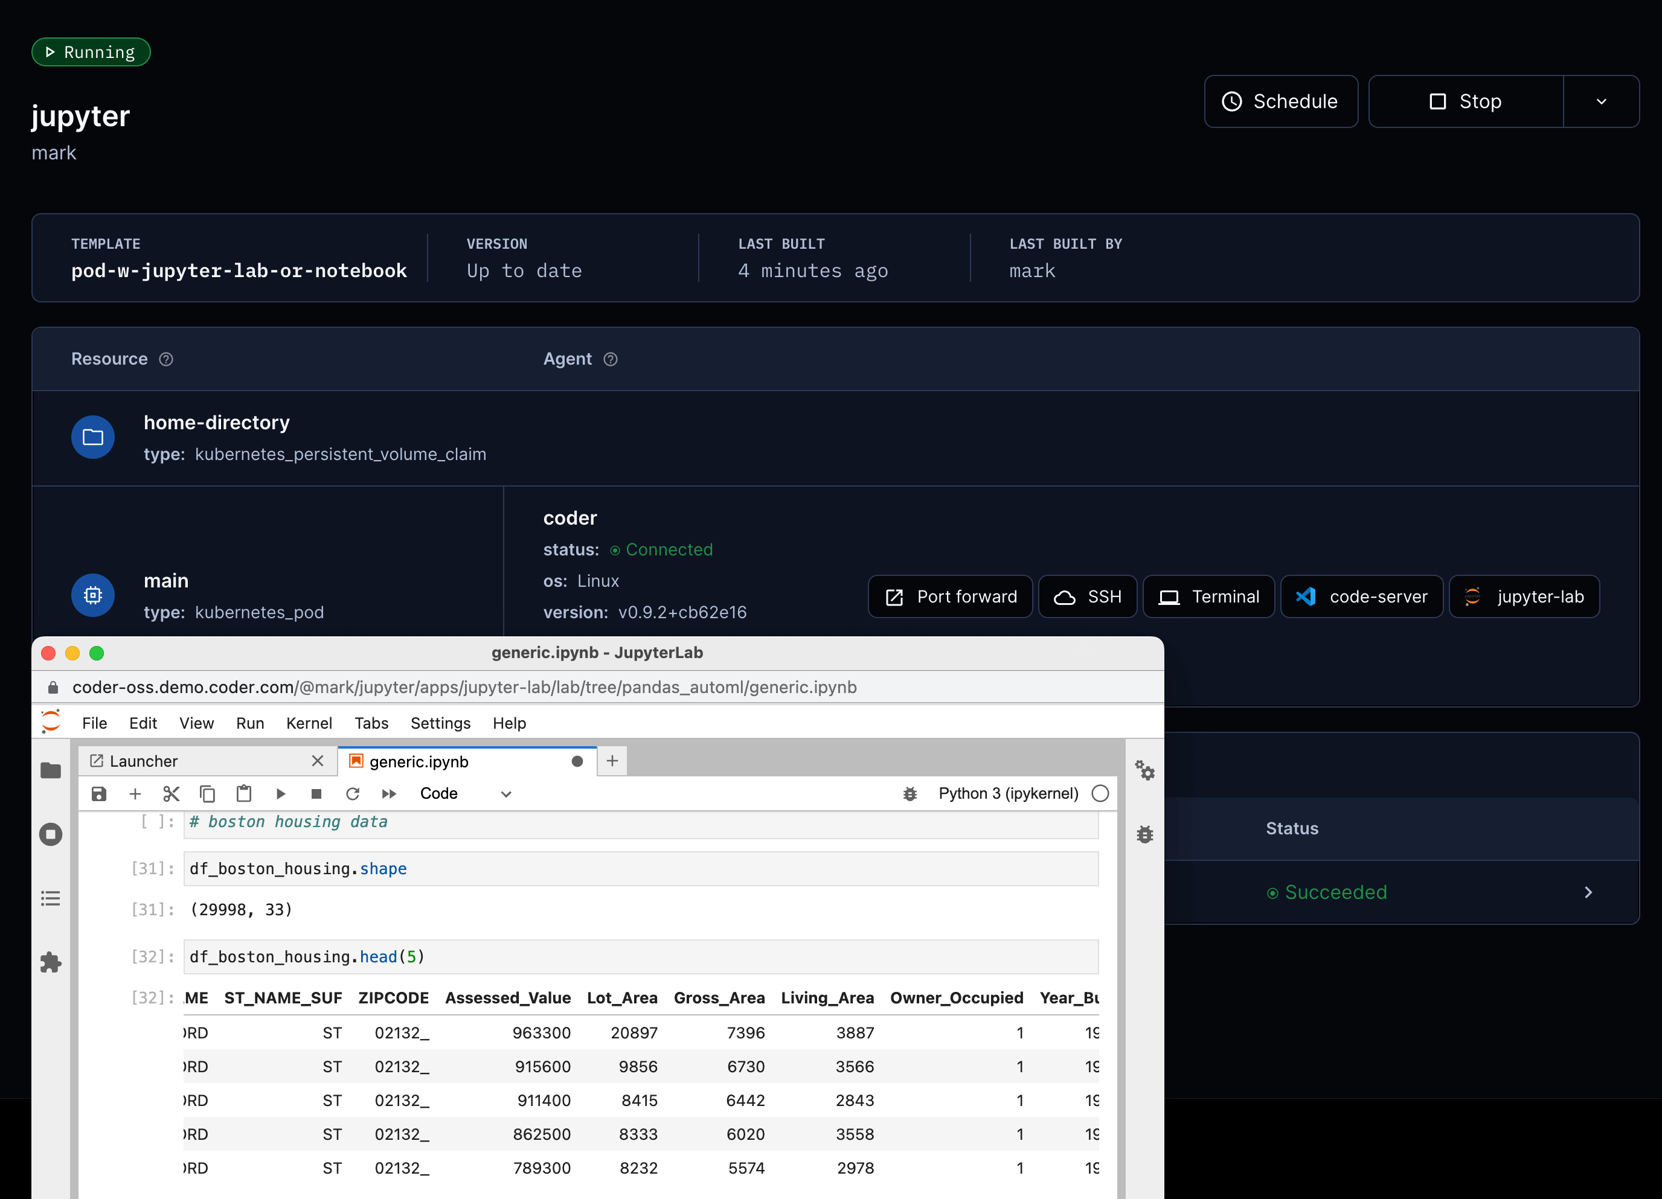Enable debugger bug icon next to kernel name
This screenshot has width=1662, height=1199.
click(910, 794)
